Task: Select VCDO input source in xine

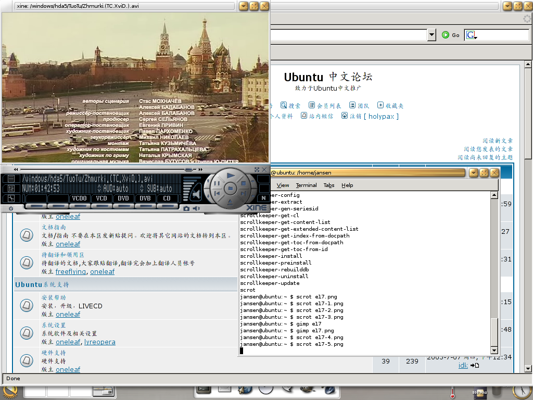Action: (x=79, y=198)
